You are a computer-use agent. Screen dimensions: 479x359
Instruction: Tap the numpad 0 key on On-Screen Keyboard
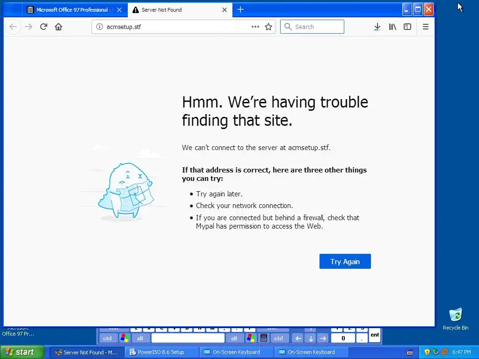pos(343,338)
